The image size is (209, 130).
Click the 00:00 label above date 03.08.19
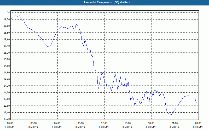(x=10, y=123)
